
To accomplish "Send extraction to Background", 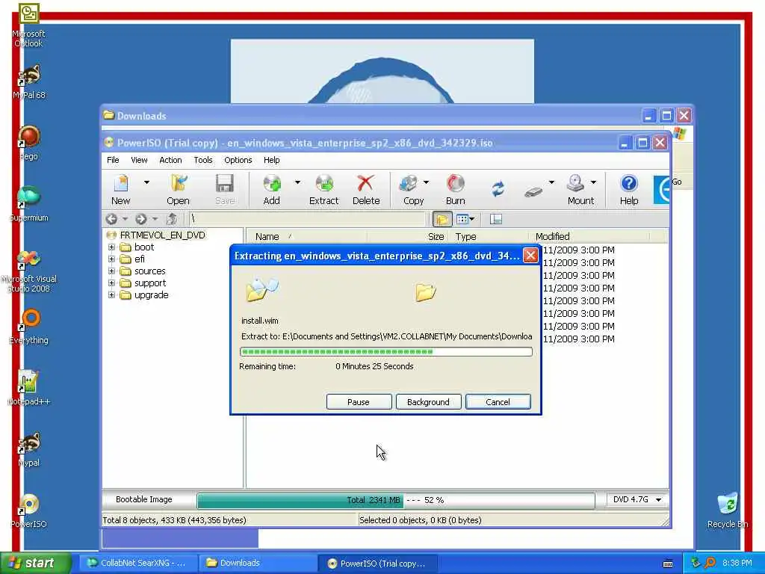I will (x=428, y=401).
